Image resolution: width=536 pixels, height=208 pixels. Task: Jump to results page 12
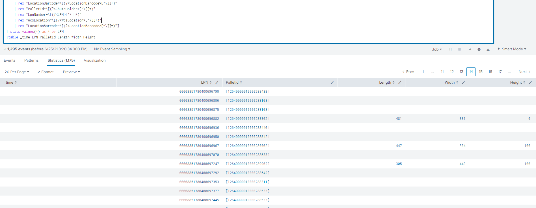[452, 72]
